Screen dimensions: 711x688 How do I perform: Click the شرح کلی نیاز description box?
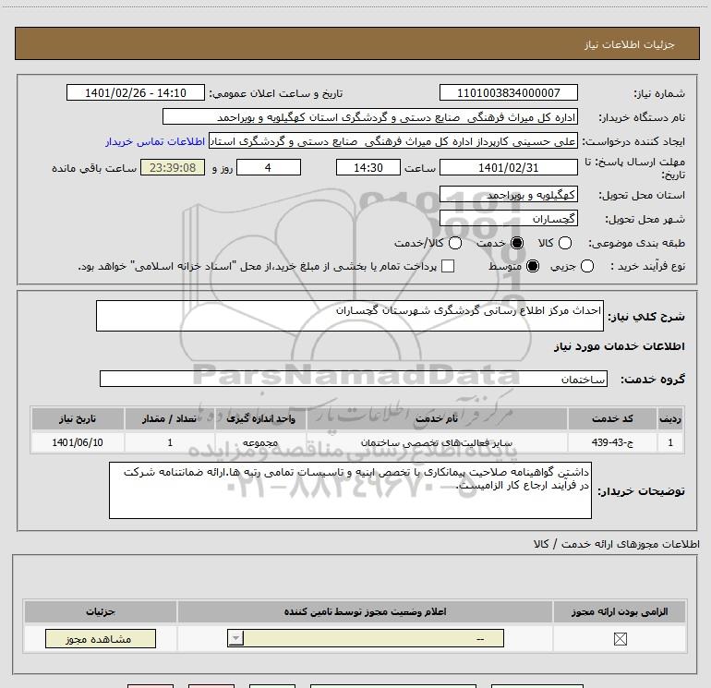tap(350, 316)
